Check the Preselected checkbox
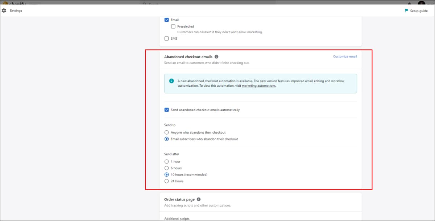Viewport: 435px width, 221px height. pos(173,26)
